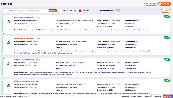
Task: Open the Resource Library footer link
Action: [136, 96]
